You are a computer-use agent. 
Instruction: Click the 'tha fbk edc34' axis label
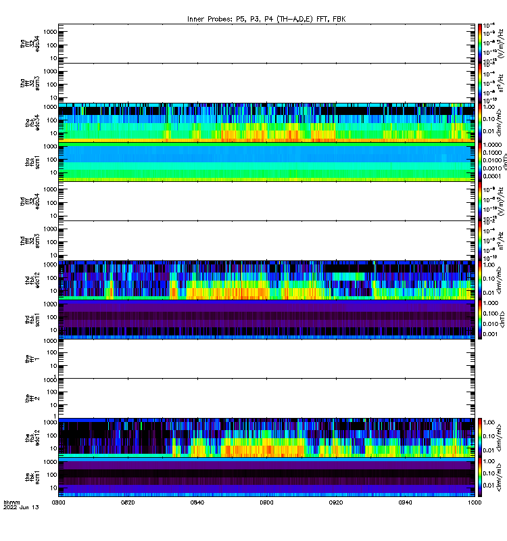32,123
